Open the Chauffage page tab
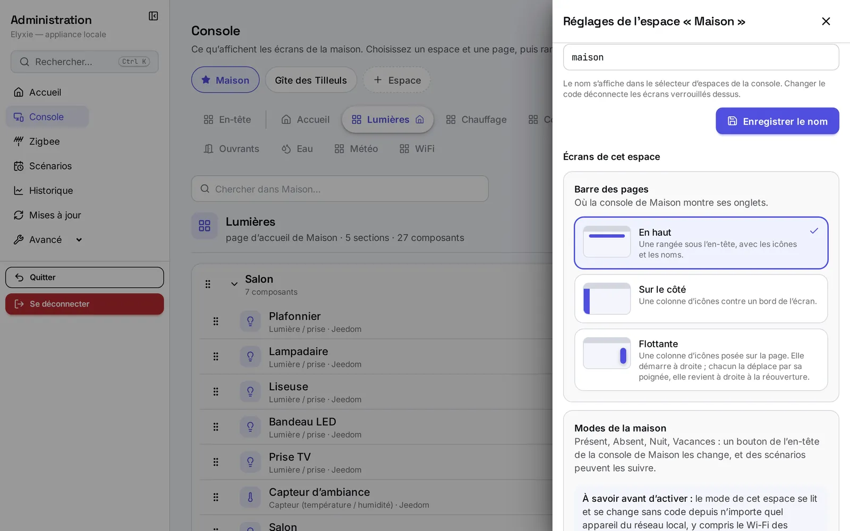 pos(476,119)
